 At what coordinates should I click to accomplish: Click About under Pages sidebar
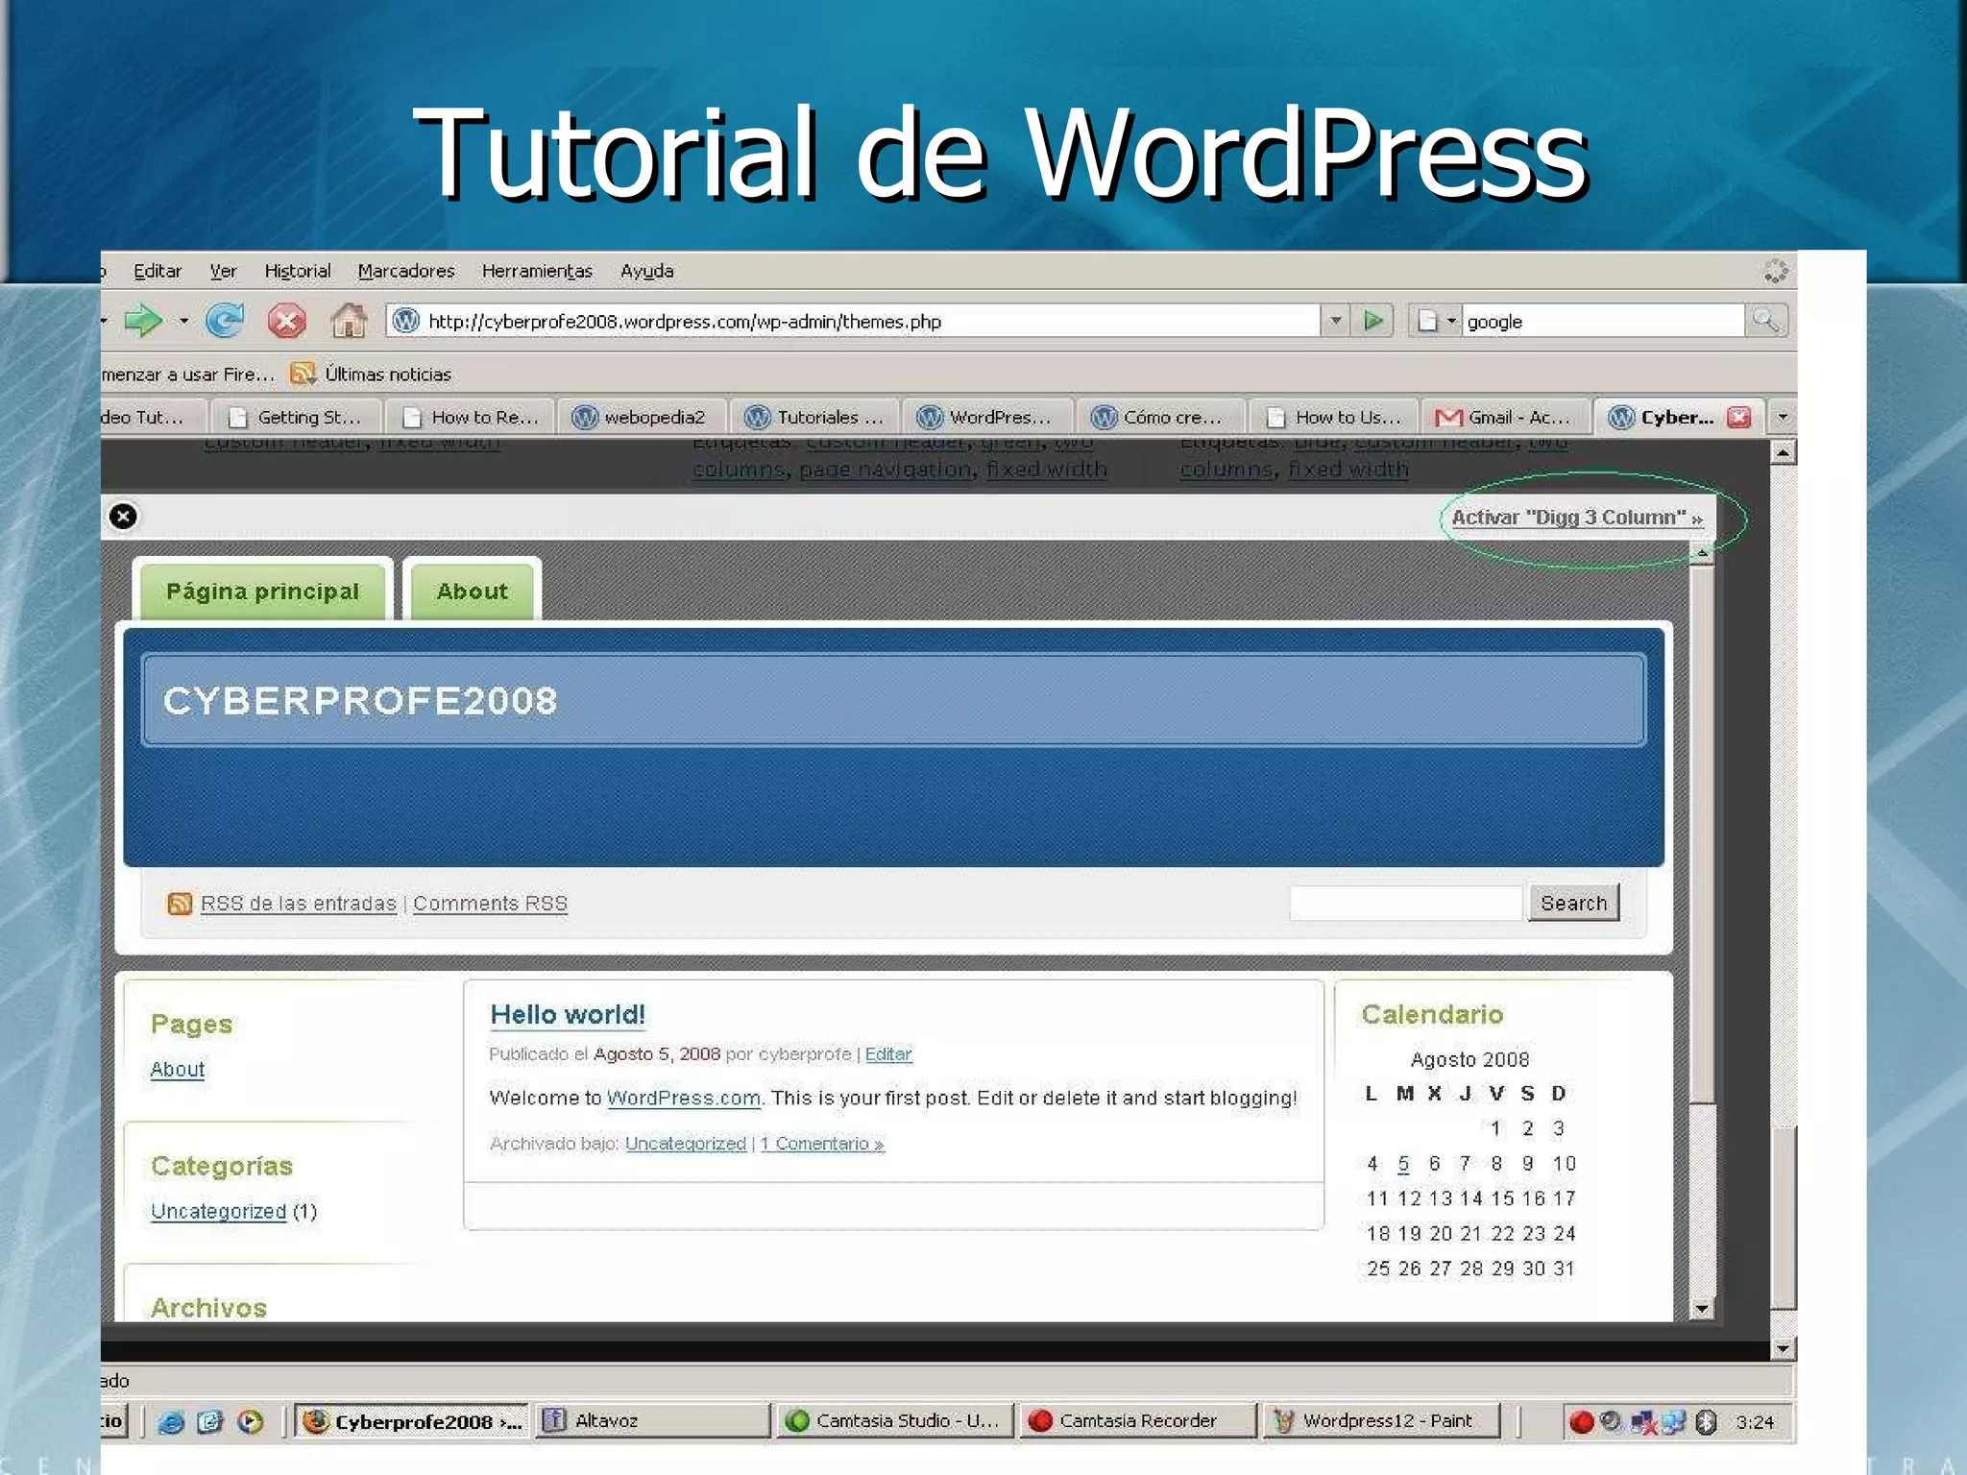pyautogui.click(x=178, y=1070)
